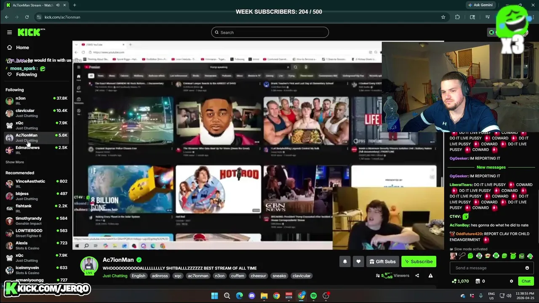Viewport: 539px width, 303px height.
Task: Click the green Subscribe button
Action: tap(419, 261)
